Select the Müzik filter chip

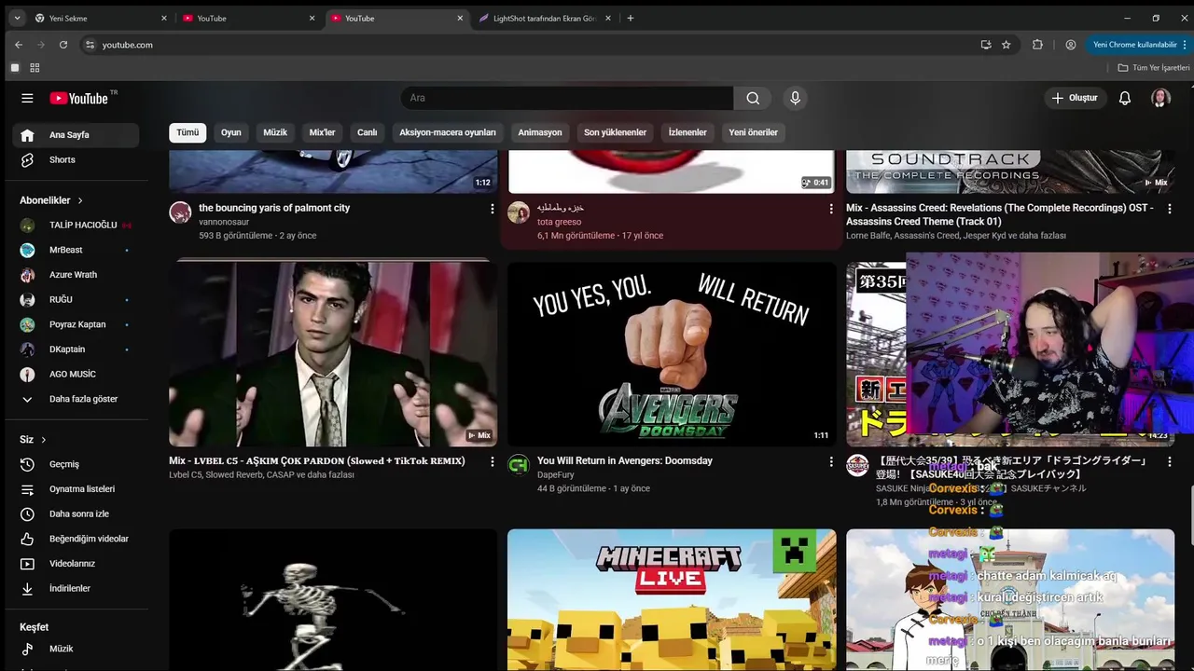pos(275,132)
